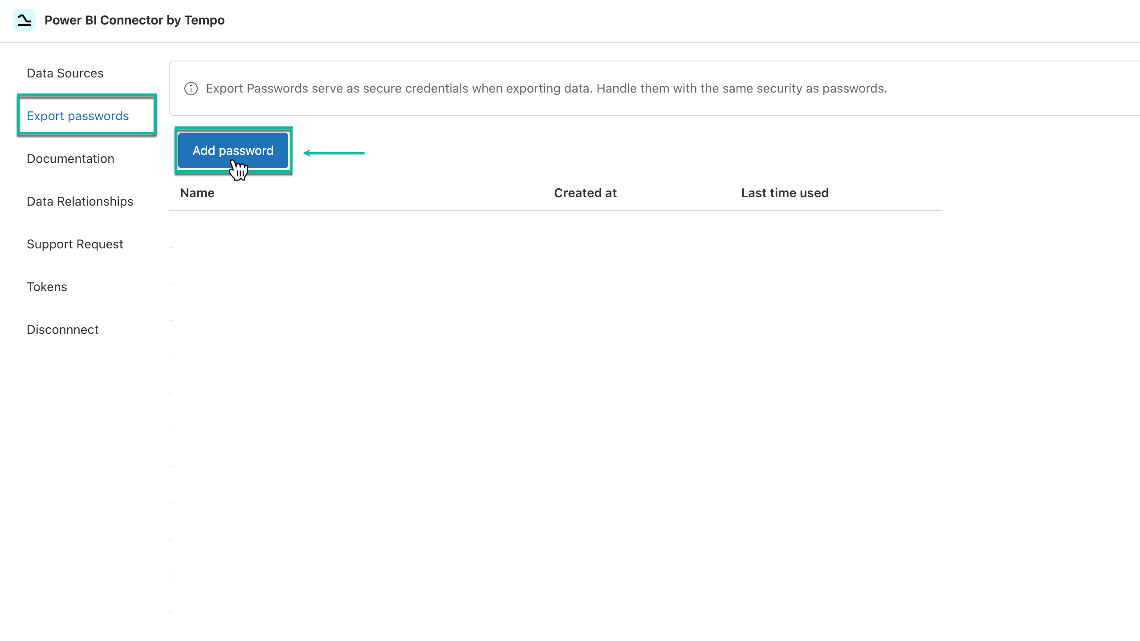Click the Export passwords highlighted link

point(78,116)
